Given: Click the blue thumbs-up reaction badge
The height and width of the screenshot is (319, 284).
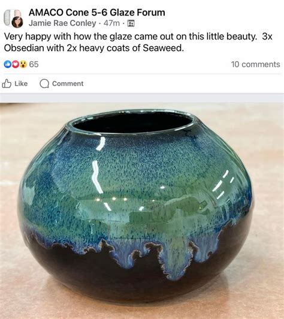Looking at the screenshot, I should [8, 65].
